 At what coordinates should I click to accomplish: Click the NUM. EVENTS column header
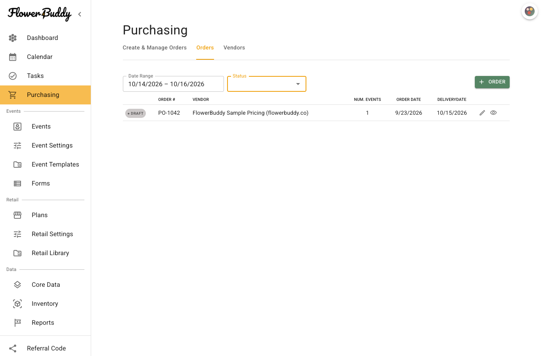click(x=367, y=100)
